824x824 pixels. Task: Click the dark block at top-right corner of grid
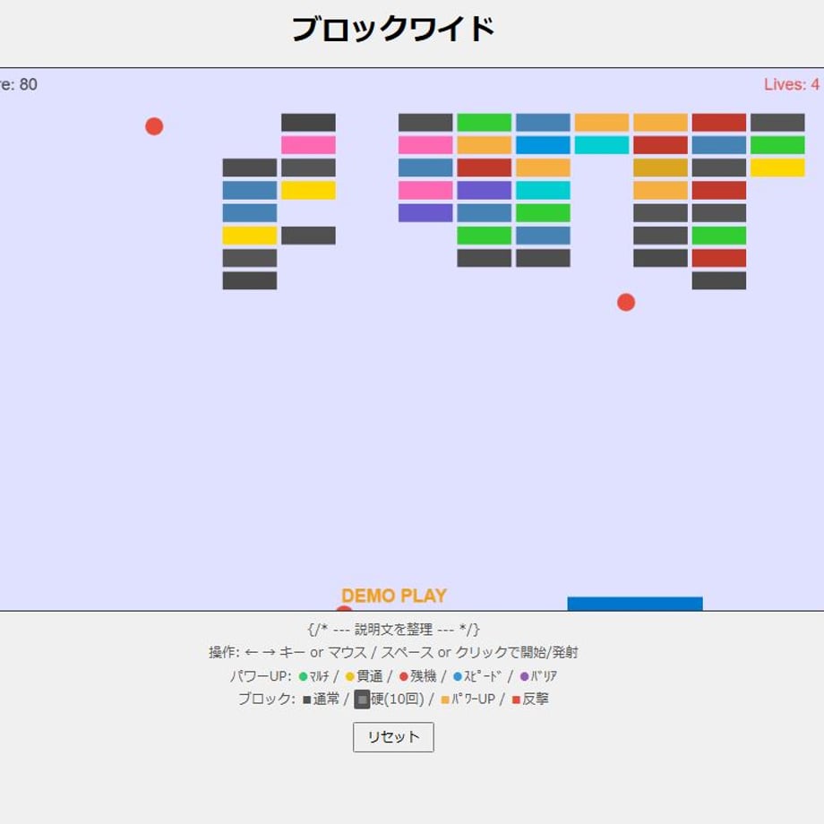tap(777, 123)
